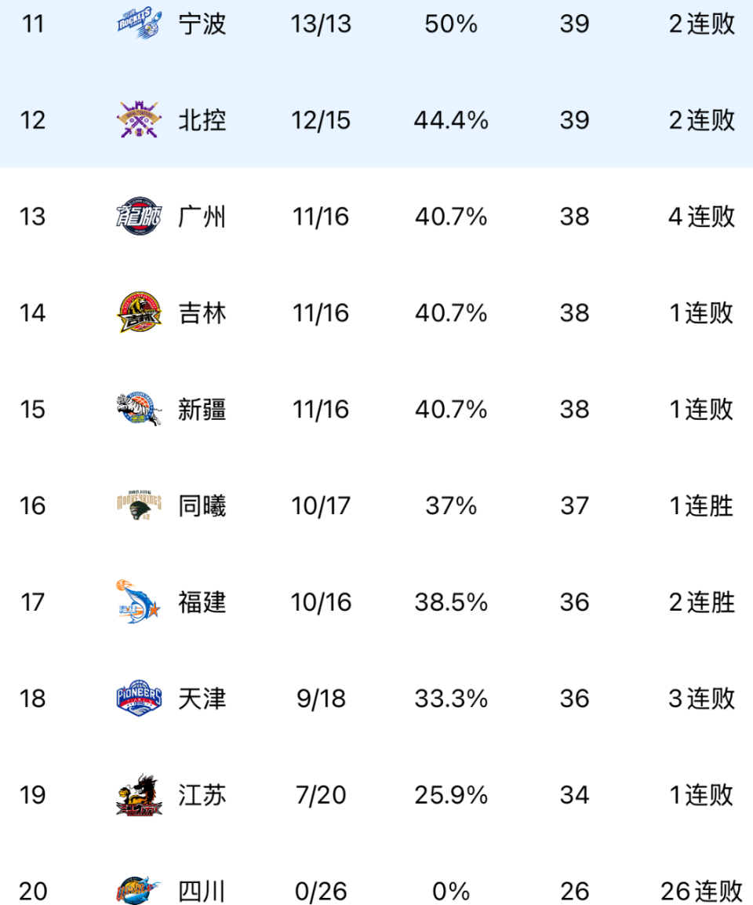Select the Jiangsu Dragons team logo
This screenshot has width=753, height=905.
click(x=139, y=795)
